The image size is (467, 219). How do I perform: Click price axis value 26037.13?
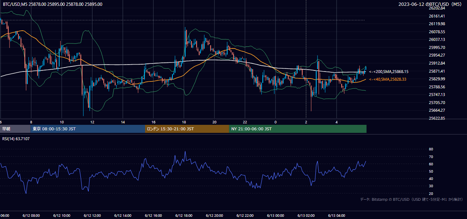(x=437, y=39)
